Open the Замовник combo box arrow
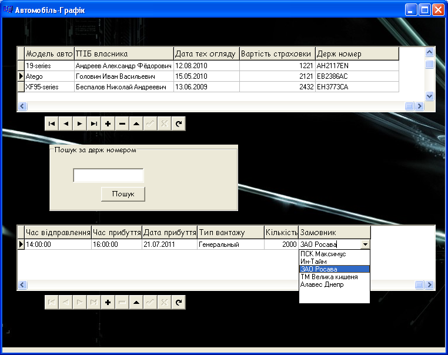 365,245
